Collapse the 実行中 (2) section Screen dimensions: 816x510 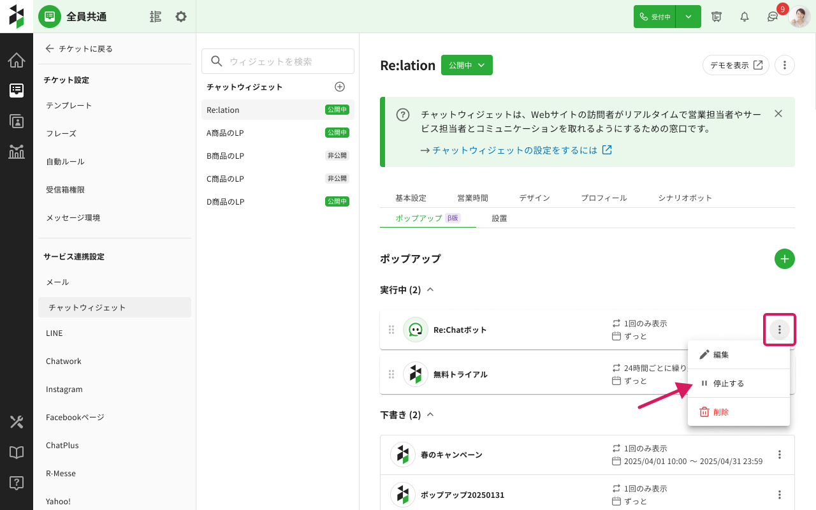click(x=430, y=289)
